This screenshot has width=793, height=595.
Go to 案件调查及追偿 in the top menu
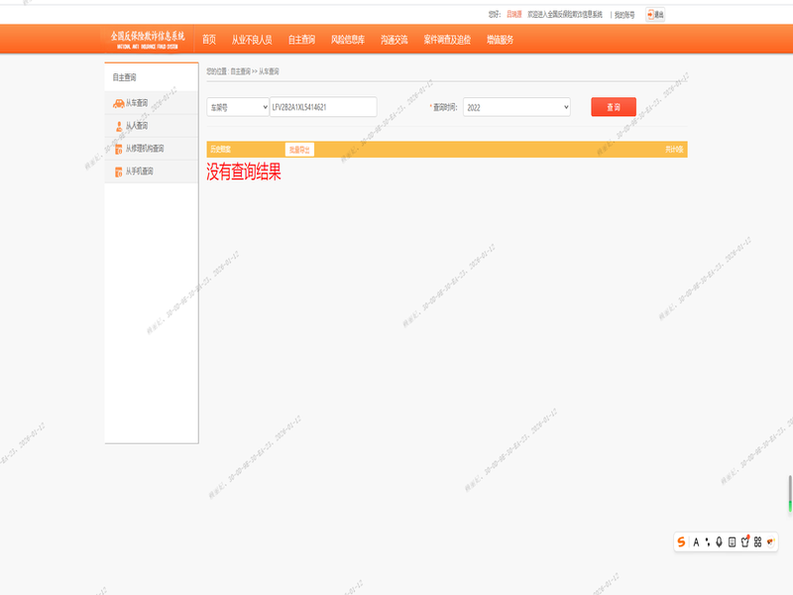click(x=447, y=40)
